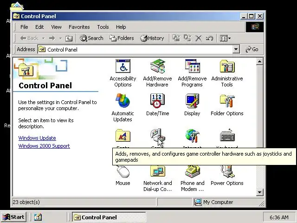
Task: Open the Back history dropdown arrow
Action: coord(43,38)
